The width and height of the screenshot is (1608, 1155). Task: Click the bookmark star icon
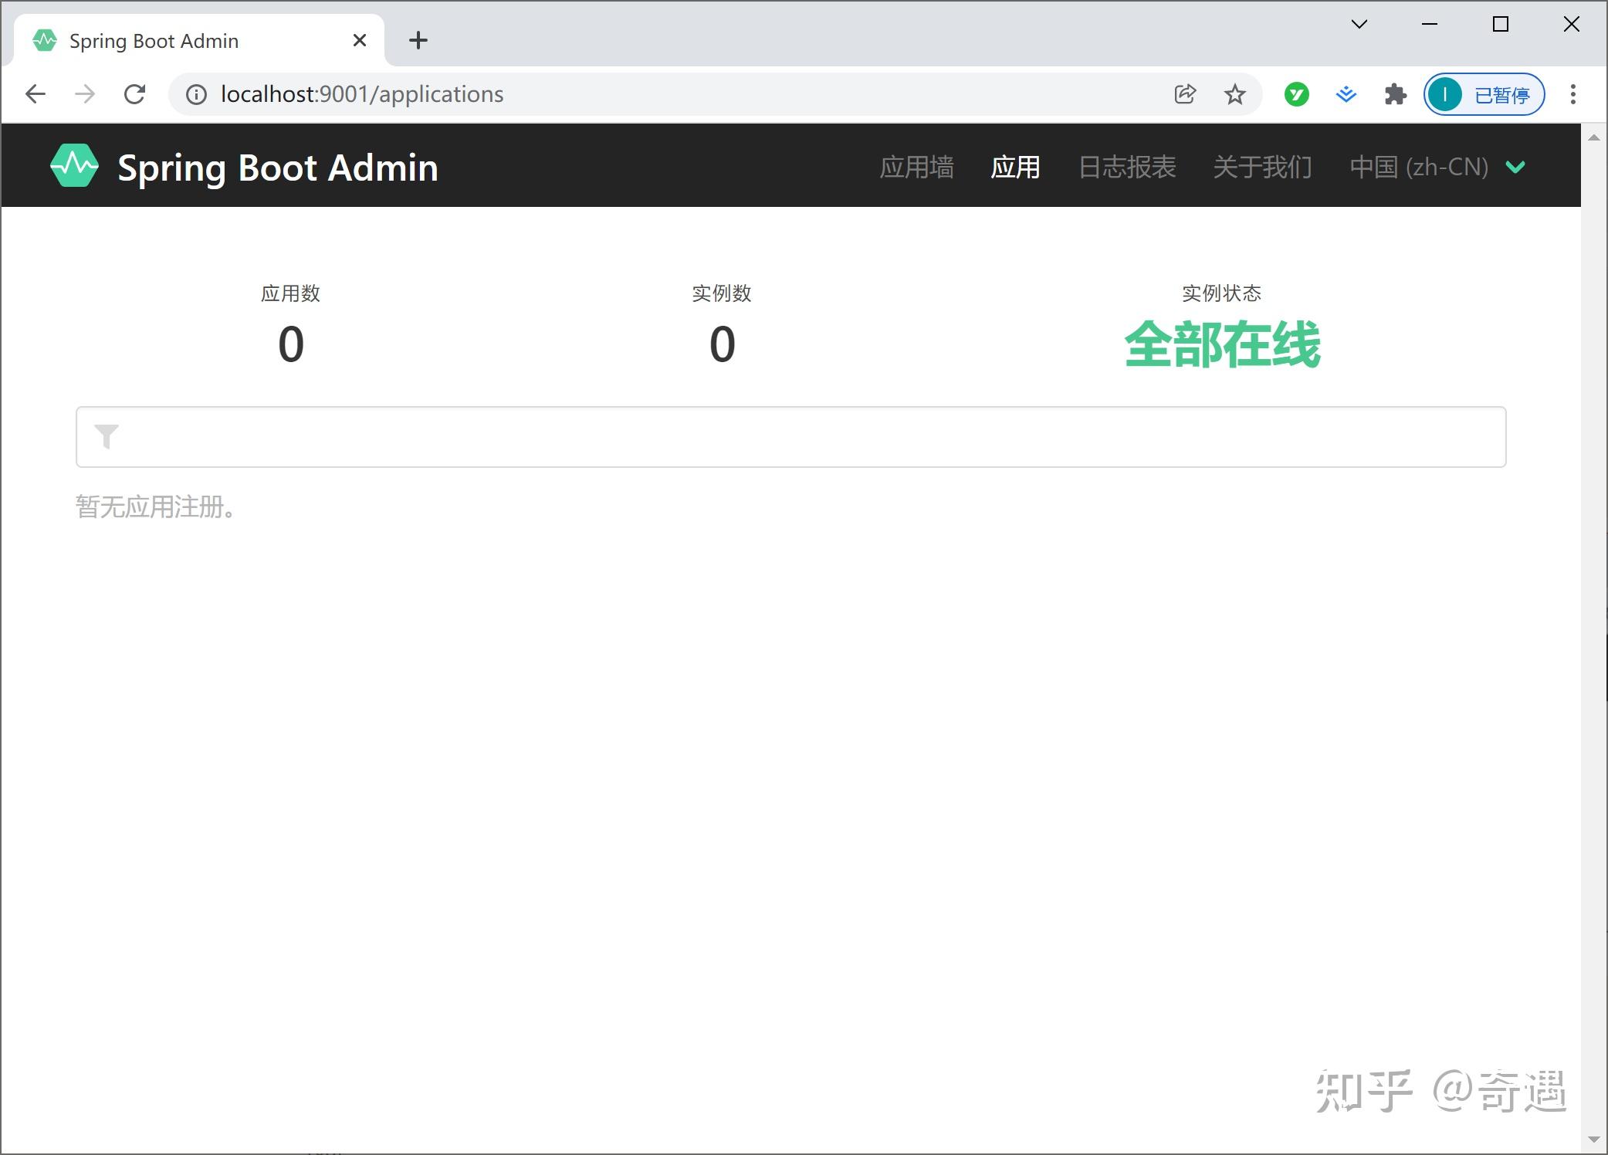(1234, 93)
